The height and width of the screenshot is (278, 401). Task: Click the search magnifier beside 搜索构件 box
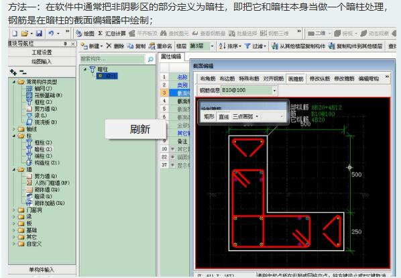point(151,59)
